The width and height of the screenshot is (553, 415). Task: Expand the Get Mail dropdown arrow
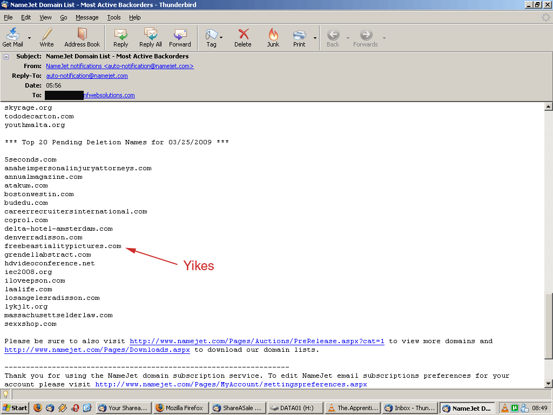(29, 38)
